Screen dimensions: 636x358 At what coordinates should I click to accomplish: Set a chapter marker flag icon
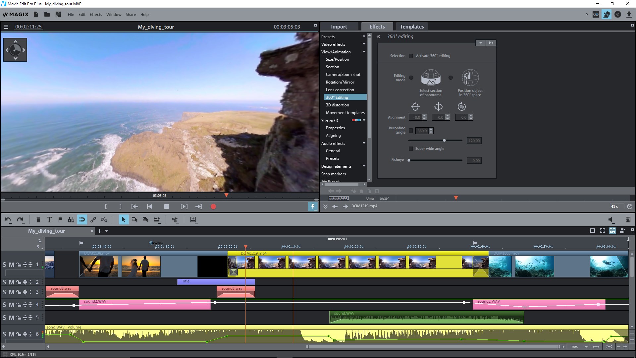(x=60, y=219)
